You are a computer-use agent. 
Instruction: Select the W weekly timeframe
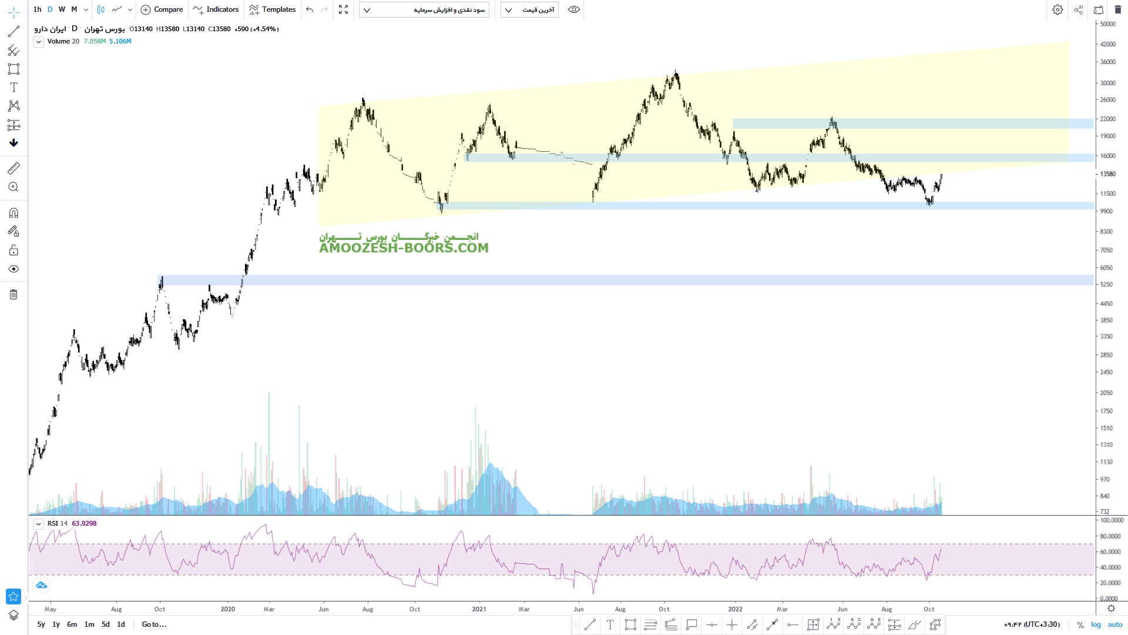pos(62,9)
